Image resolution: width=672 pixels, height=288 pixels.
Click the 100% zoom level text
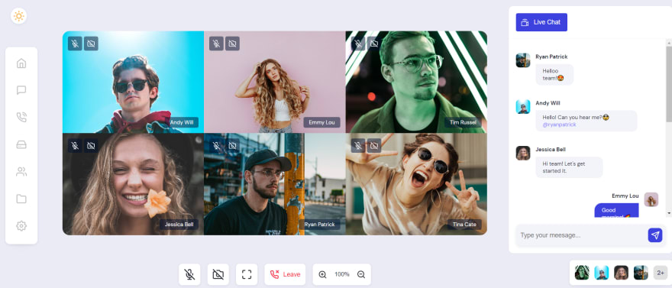[342, 274]
